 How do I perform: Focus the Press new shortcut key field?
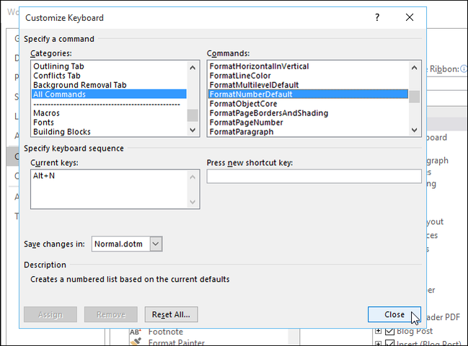click(x=314, y=177)
